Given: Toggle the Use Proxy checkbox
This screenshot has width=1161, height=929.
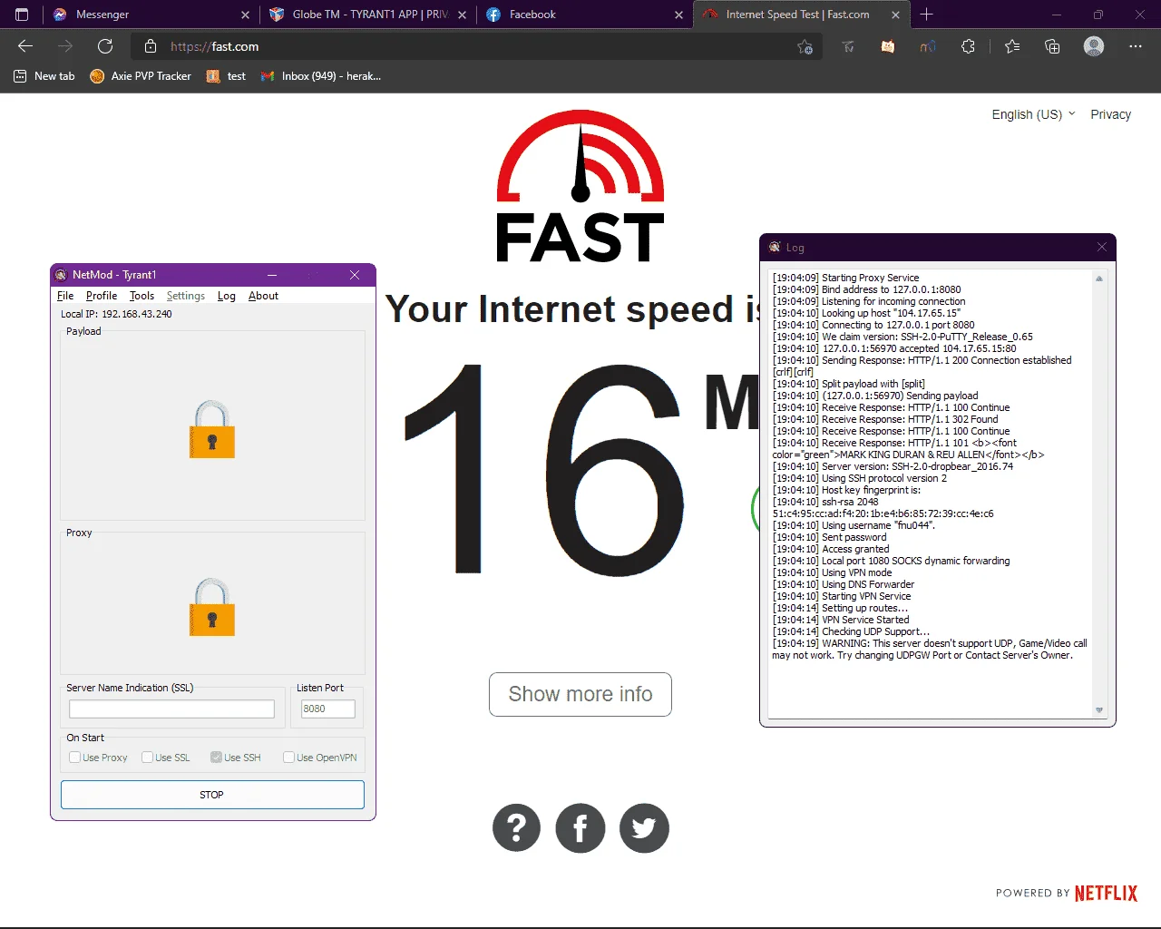Looking at the screenshot, I should click(75, 758).
